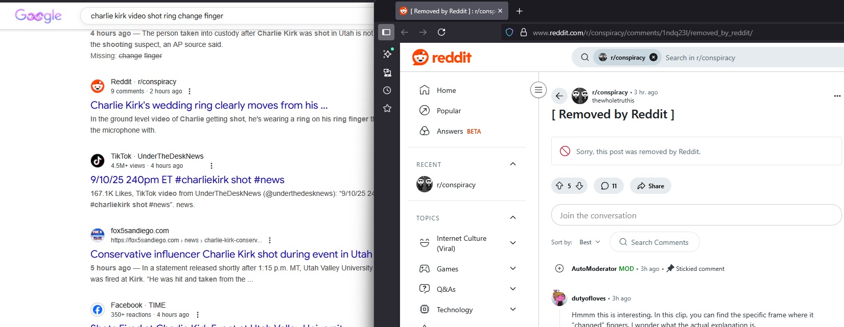Click the back arrow beside the post header
Screen dimensions: 844x327
[x=559, y=96]
